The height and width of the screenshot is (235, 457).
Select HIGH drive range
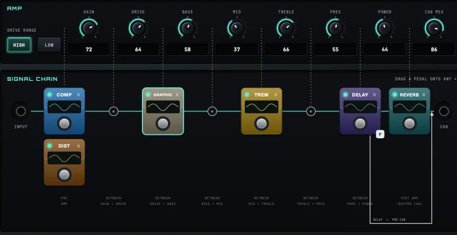[x=19, y=45]
